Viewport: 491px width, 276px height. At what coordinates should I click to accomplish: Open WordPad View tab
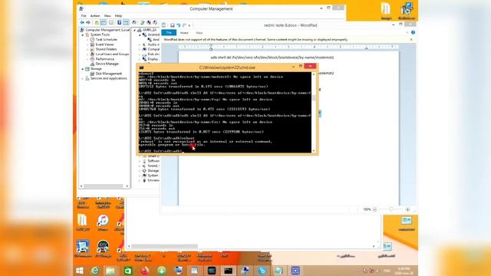pyautogui.click(x=199, y=33)
